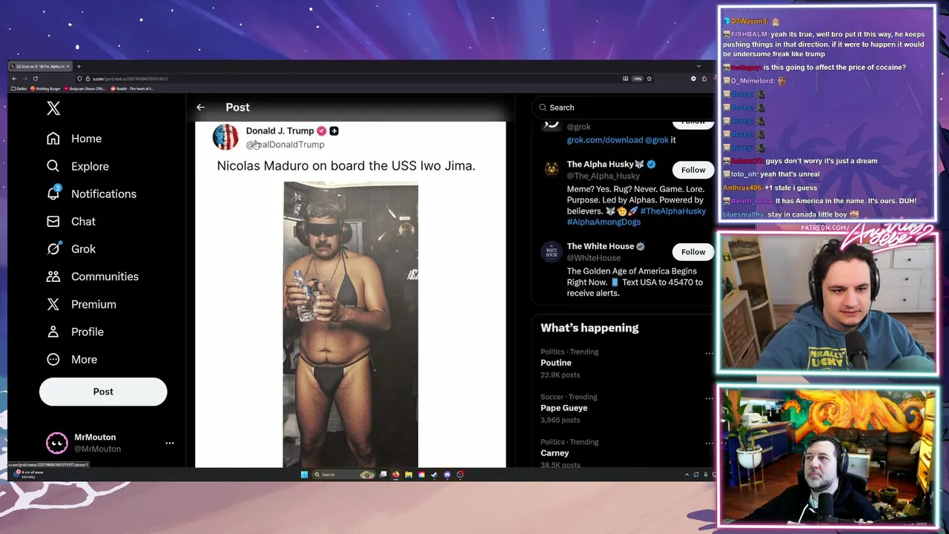Open Discord from the taskbar
949x534 pixels.
[x=447, y=475]
